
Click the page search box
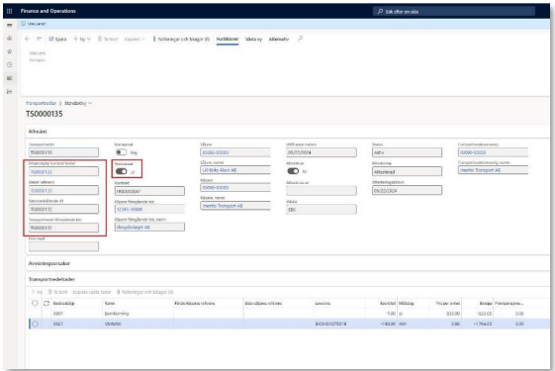tap(454, 11)
